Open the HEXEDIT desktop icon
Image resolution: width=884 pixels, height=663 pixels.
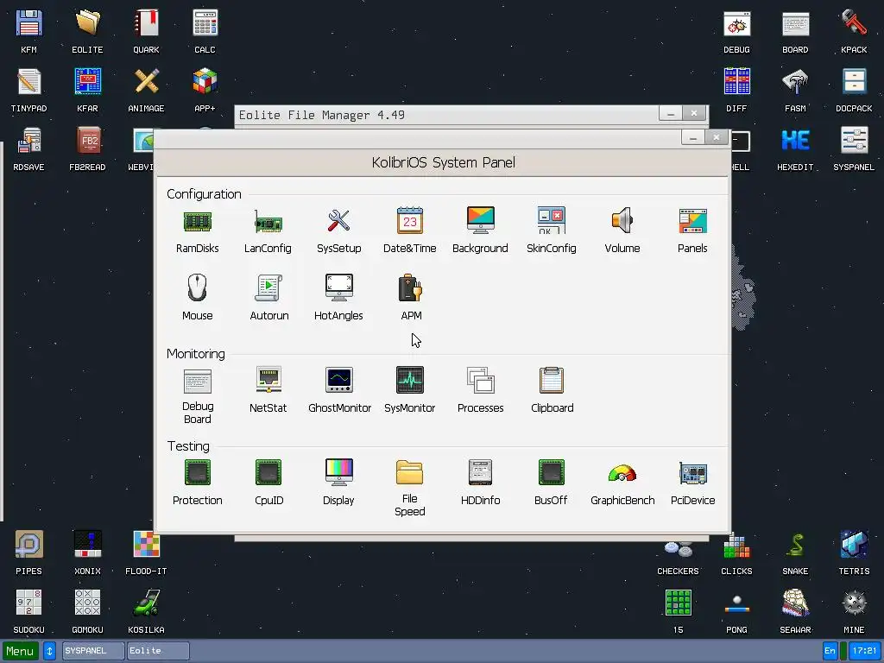coord(795,141)
